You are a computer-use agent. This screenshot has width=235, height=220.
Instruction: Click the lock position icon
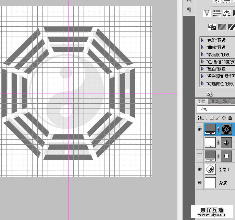[224, 118]
